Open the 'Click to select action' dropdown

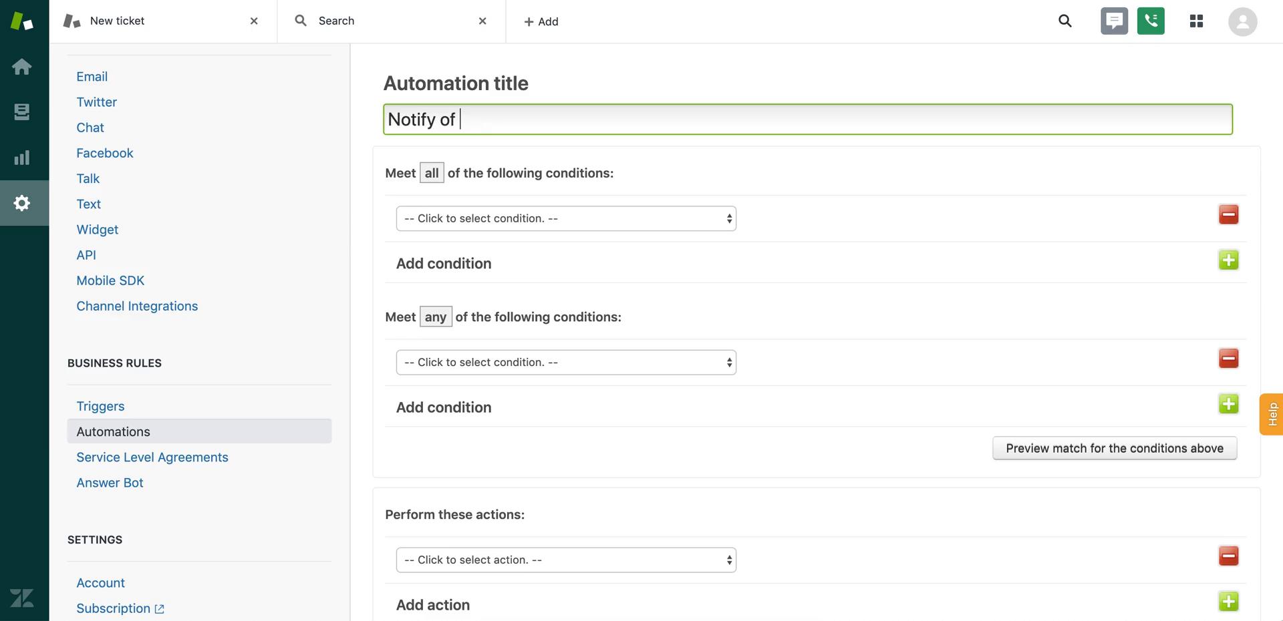point(566,560)
